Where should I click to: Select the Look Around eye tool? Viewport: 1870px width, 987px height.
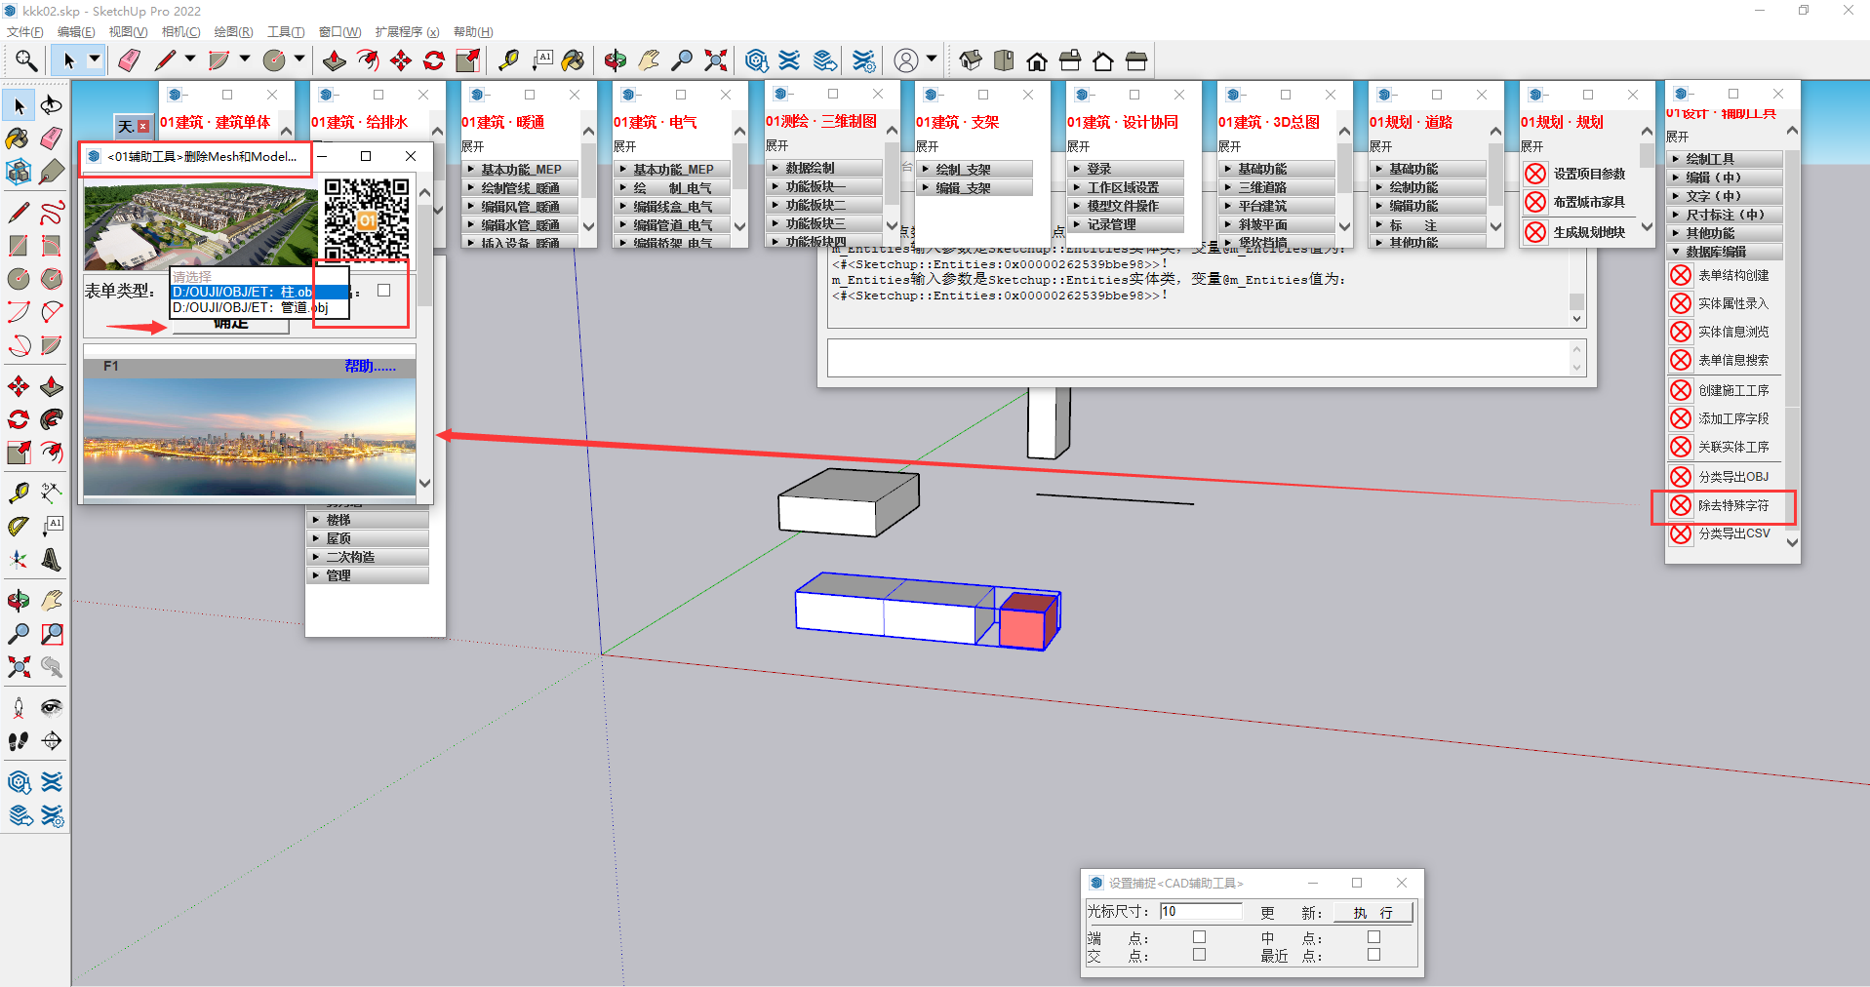point(52,707)
